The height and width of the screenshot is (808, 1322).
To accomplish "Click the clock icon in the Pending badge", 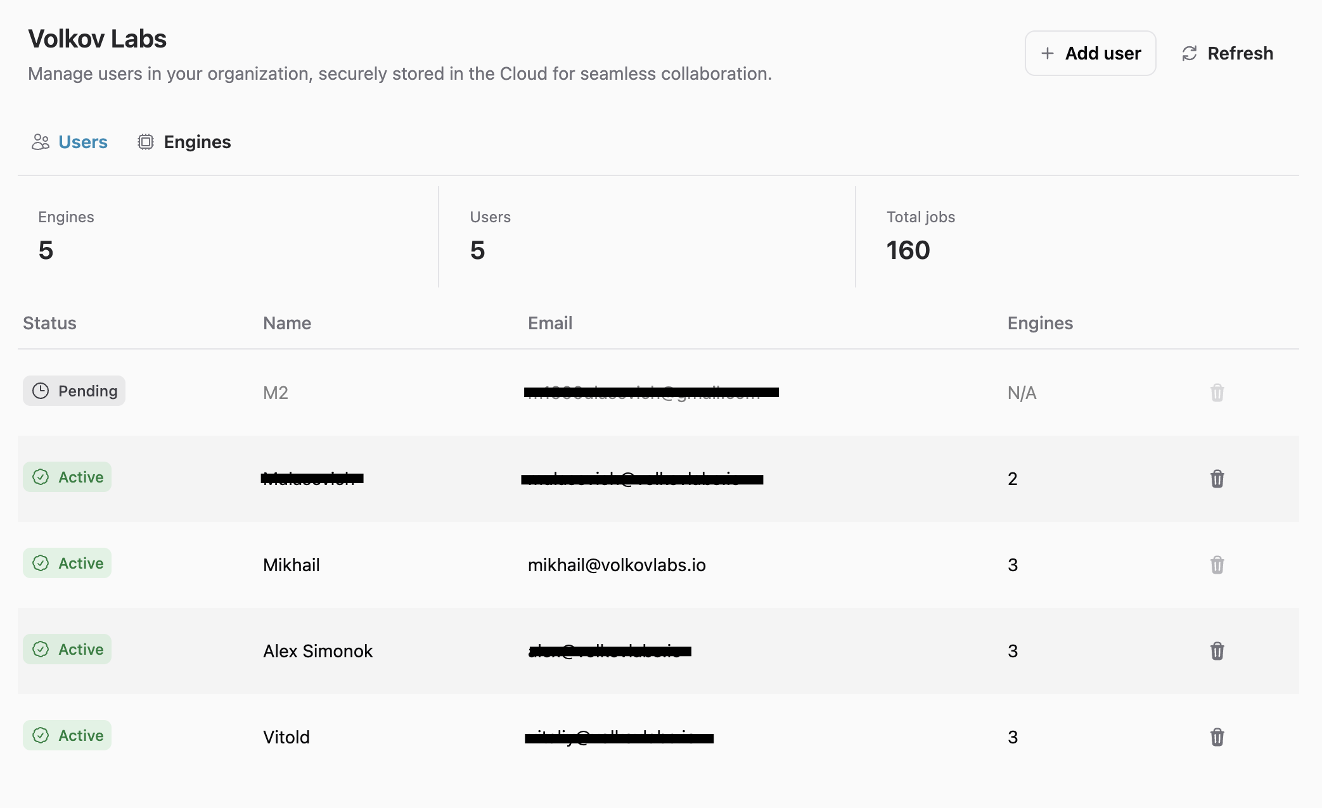I will 41,391.
